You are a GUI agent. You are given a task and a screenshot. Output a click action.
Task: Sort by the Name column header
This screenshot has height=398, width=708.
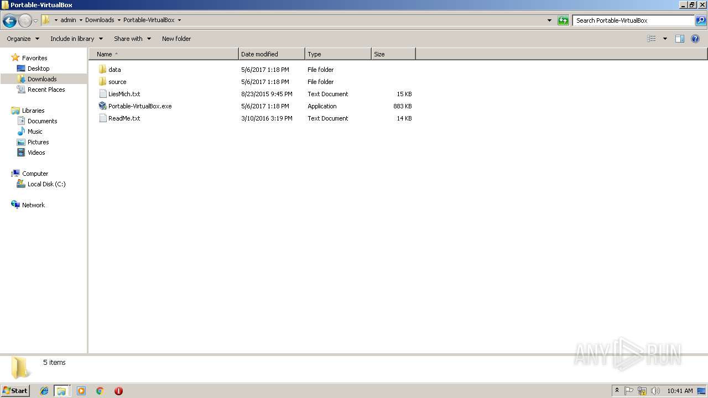(164, 54)
